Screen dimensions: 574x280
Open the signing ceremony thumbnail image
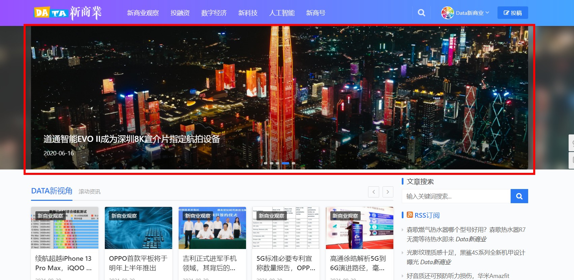[x=212, y=228]
